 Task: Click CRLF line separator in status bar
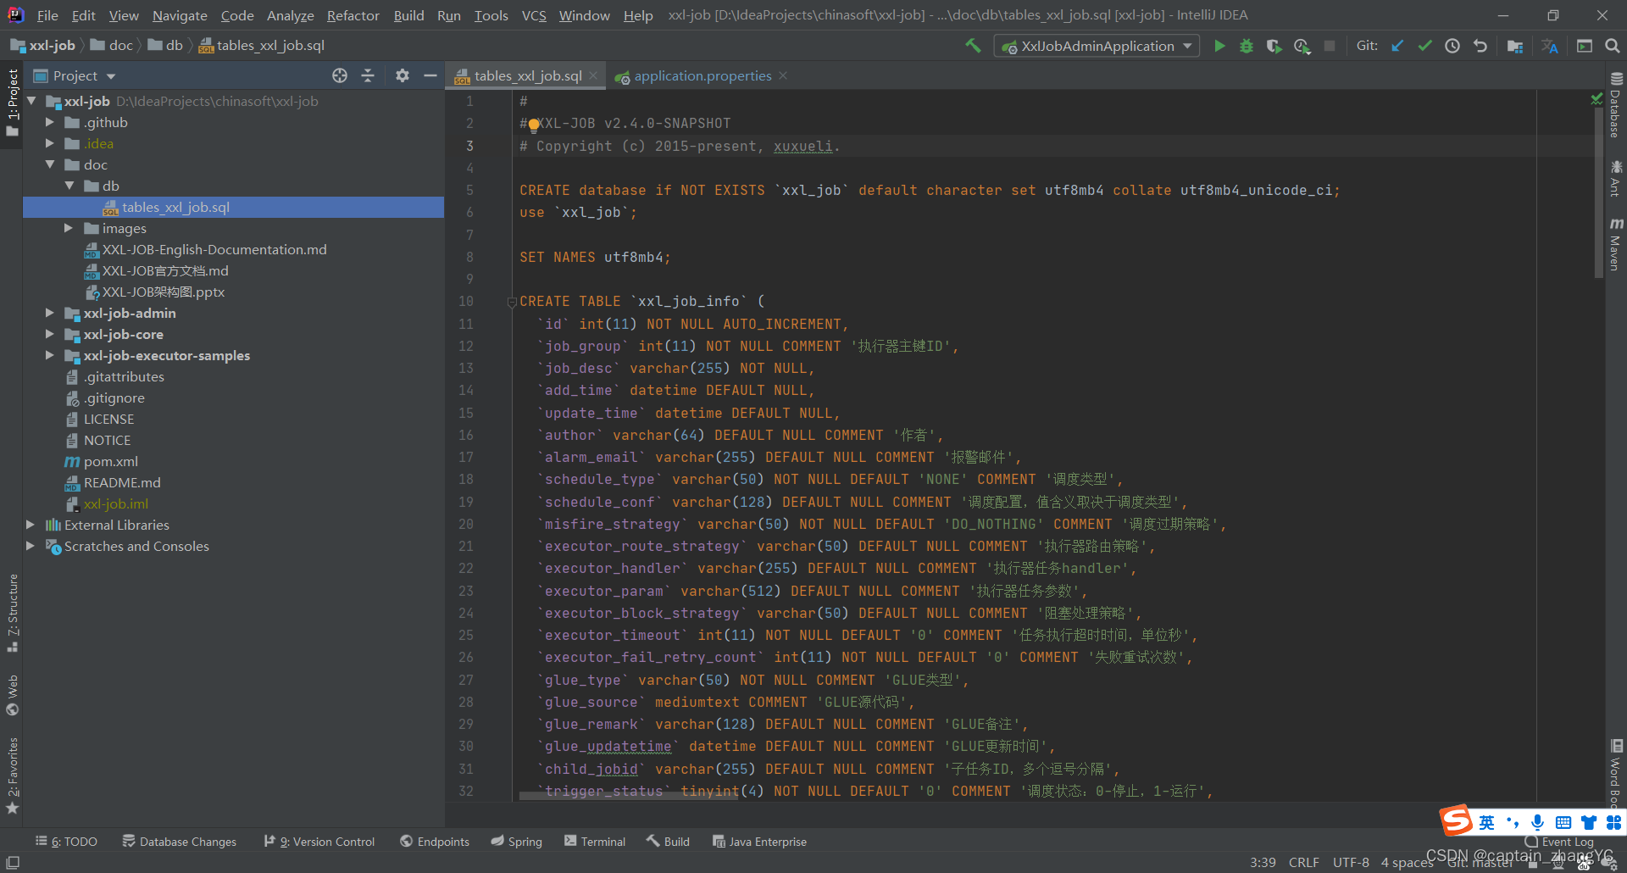(1303, 862)
